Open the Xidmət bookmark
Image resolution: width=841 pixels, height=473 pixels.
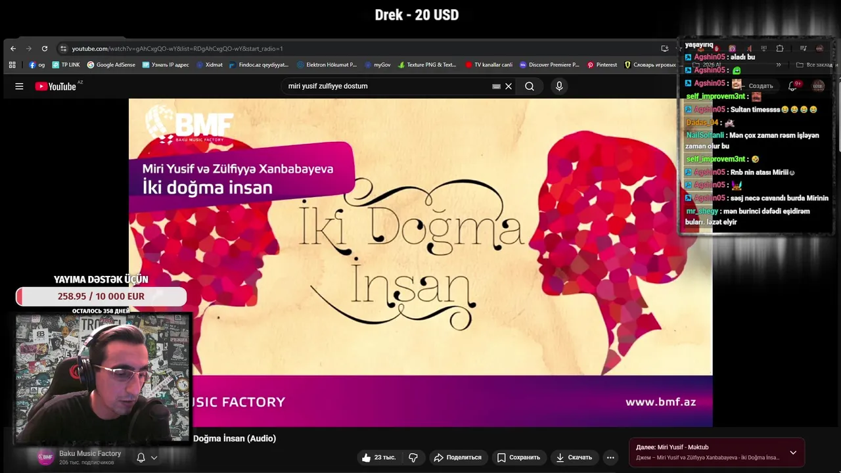tap(209, 65)
